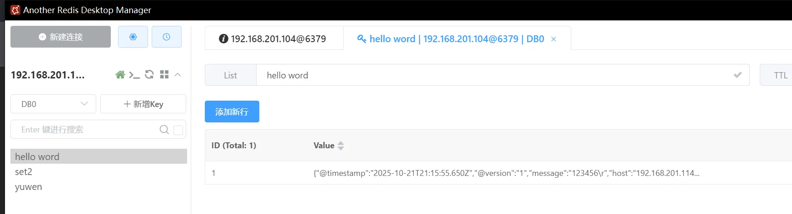Add a key with 新增Key button

[143, 104]
